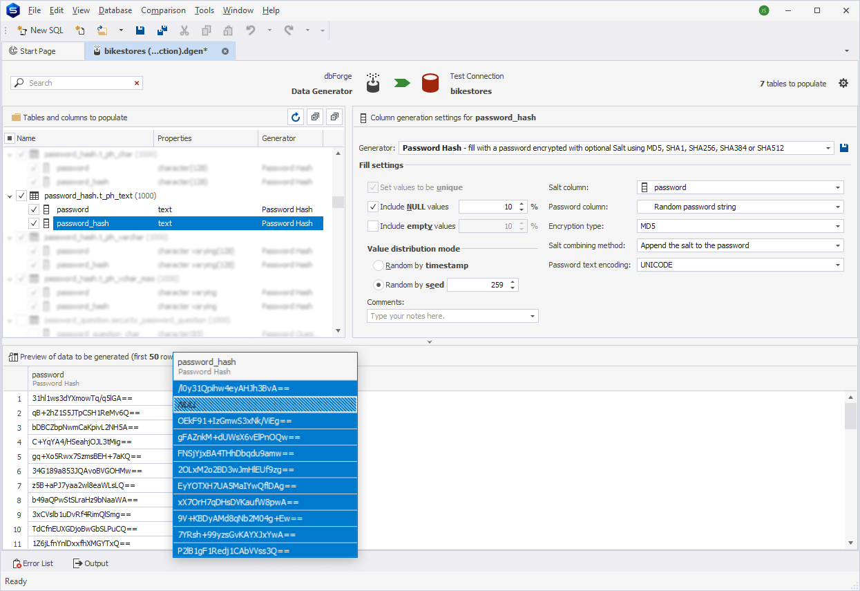860x591 pixels.
Task: Save the document with the Save icon
Action: 140,30
